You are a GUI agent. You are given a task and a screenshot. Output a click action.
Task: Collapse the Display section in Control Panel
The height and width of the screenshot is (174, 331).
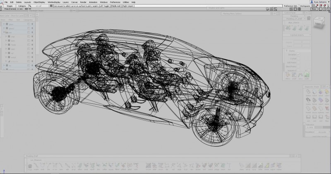(x=287, y=50)
